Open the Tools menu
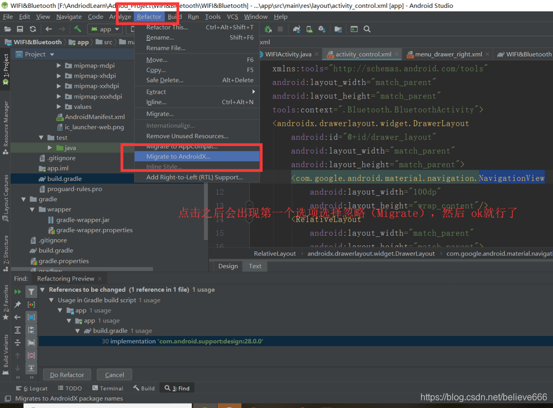 (x=212, y=16)
